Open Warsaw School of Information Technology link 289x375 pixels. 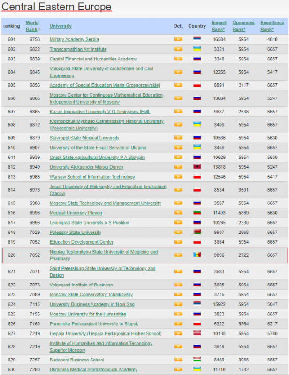(x=92, y=177)
